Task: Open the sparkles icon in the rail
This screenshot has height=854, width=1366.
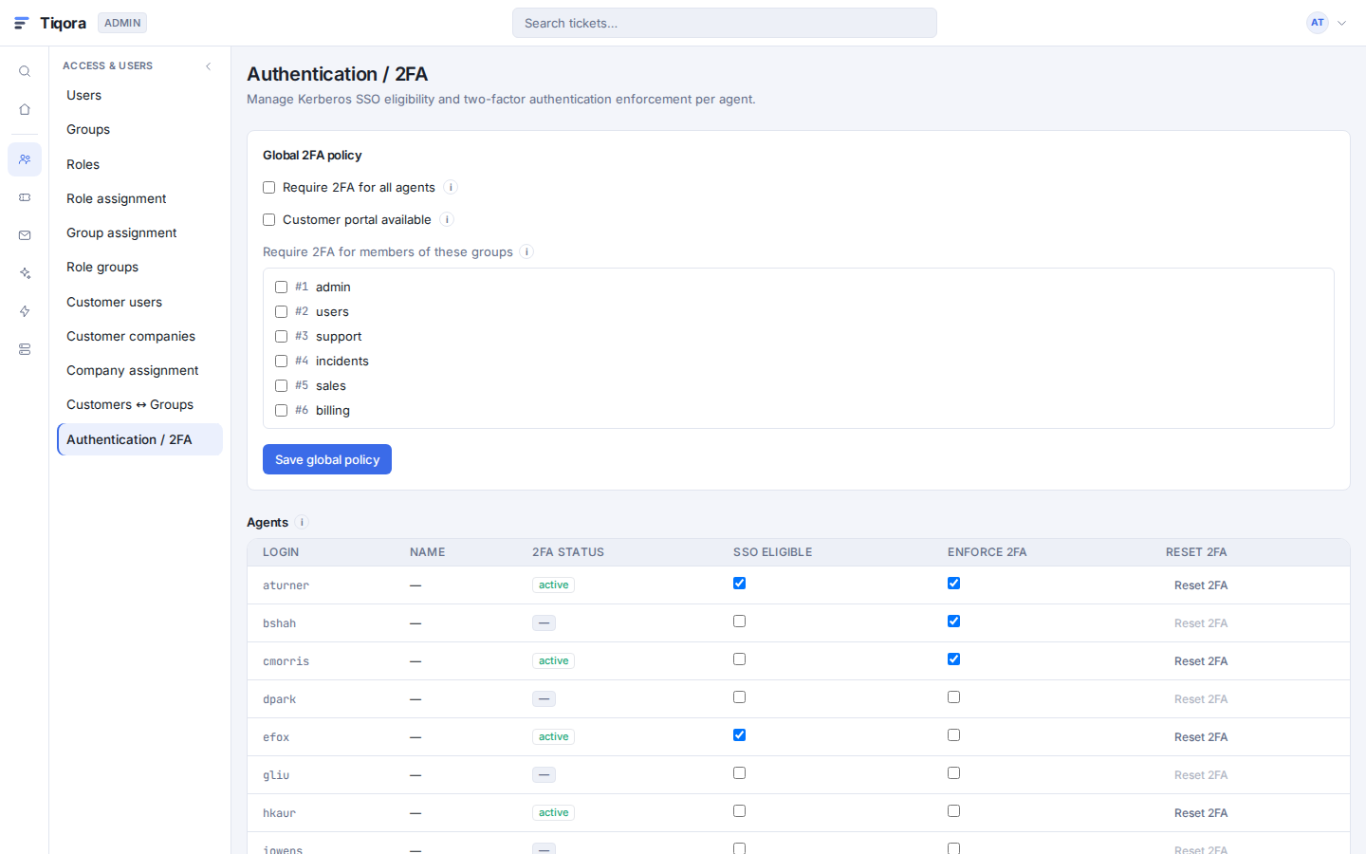Action: click(25, 273)
